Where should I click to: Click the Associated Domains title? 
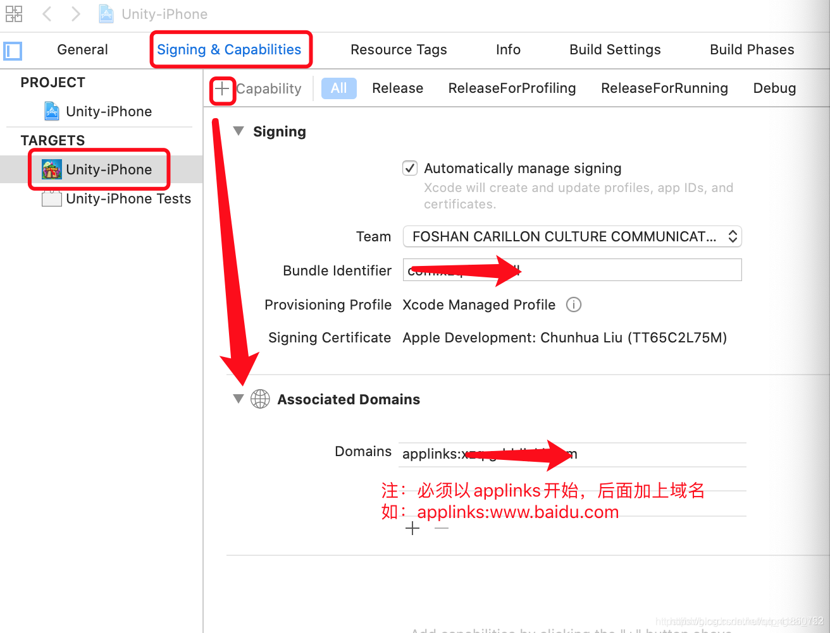pyautogui.click(x=349, y=399)
